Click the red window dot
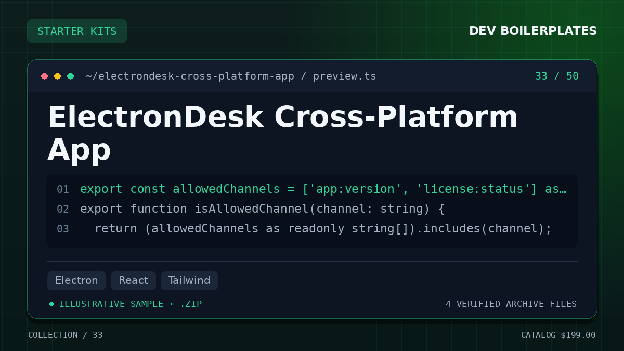The width and height of the screenshot is (624, 351). point(45,76)
